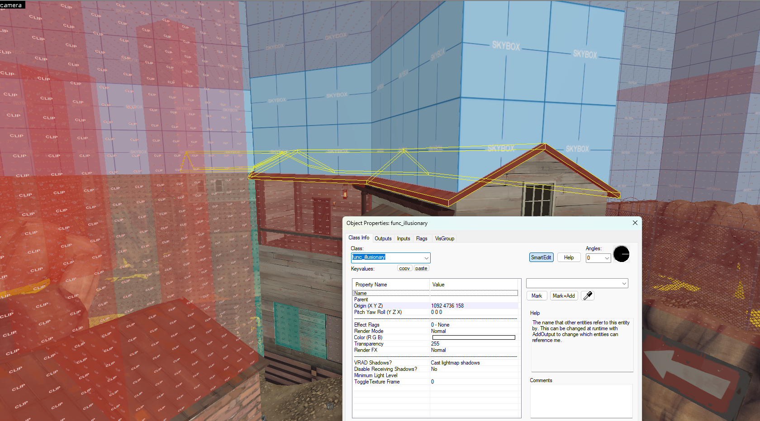Viewport: 760px width, 421px height.
Task: Click the paste keyvalues button
Action: click(x=421, y=268)
